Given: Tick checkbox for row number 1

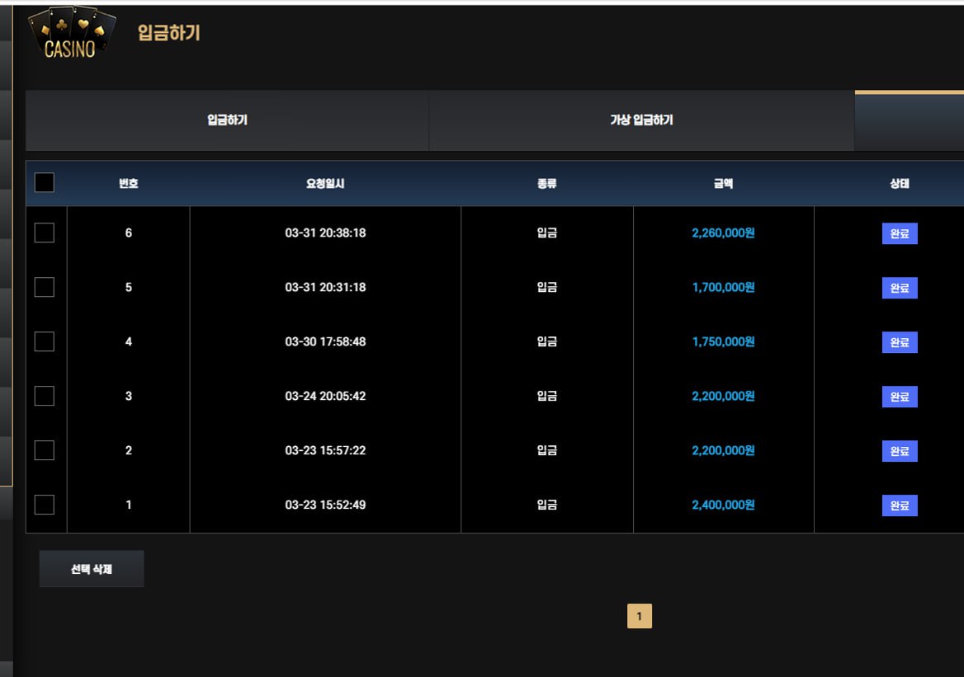Looking at the screenshot, I should [45, 505].
